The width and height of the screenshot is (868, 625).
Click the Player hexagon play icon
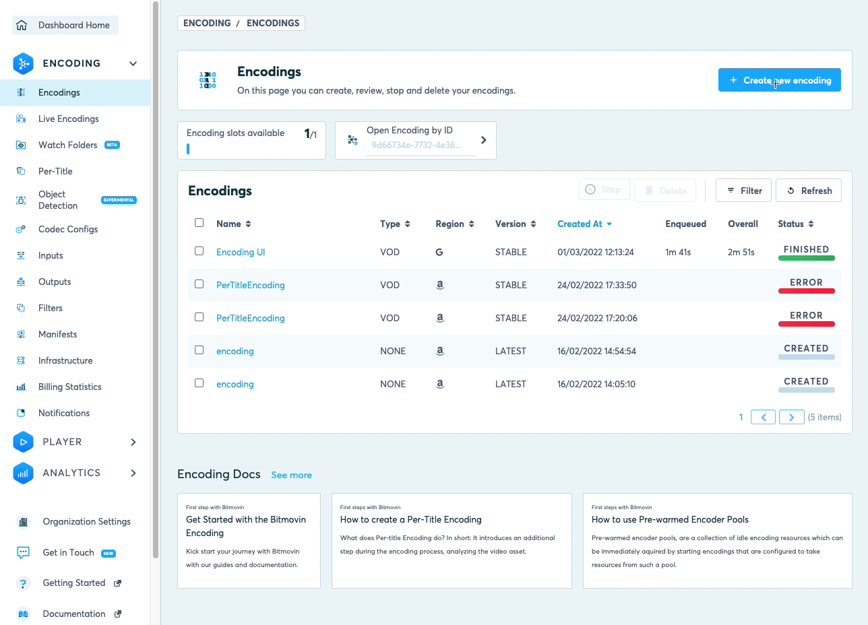click(x=23, y=442)
